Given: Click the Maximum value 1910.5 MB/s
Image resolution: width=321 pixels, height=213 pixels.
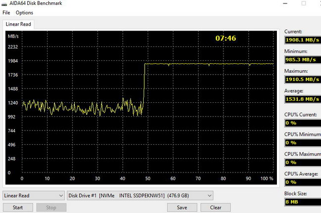Looking at the screenshot, I should click(303, 80).
